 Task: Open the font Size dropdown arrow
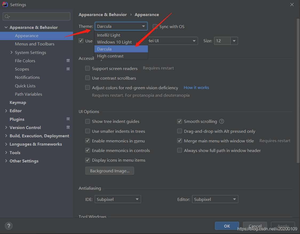(234, 41)
